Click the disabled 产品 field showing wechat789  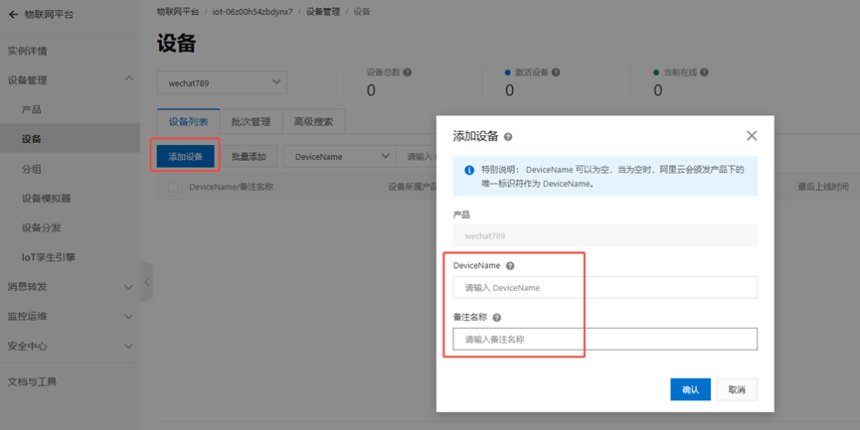[x=604, y=236]
